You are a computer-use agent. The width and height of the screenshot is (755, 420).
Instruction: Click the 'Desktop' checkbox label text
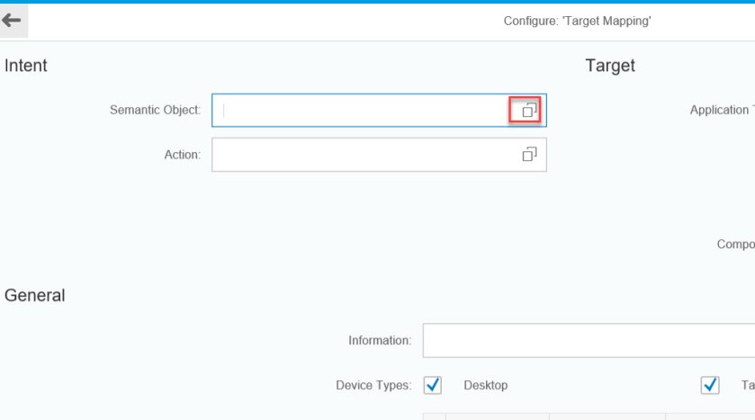pos(486,385)
